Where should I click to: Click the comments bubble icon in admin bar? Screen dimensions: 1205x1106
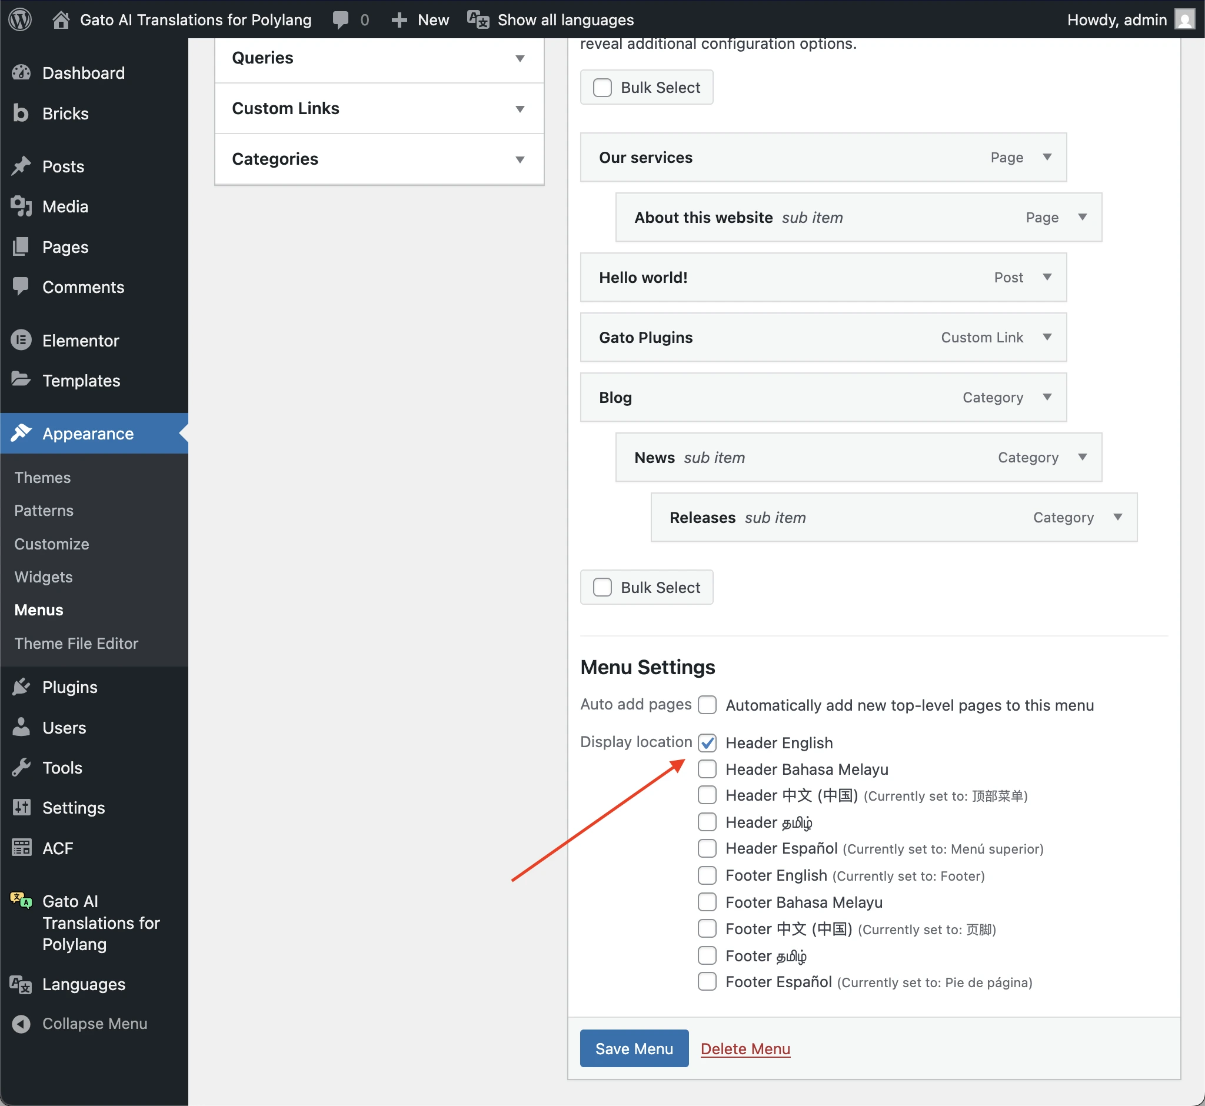coord(341,20)
